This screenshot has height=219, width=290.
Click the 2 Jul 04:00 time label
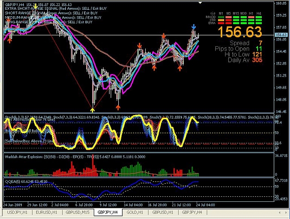click(x=60, y=205)
